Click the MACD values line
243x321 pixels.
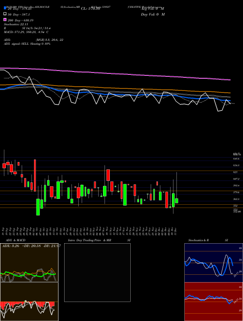[26, 32]
